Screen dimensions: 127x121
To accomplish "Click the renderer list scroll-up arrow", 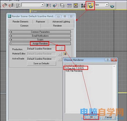I will coord(114,66).
